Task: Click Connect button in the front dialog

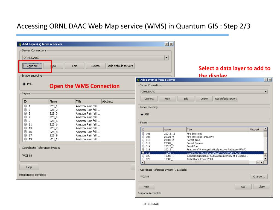Action: 149,98
